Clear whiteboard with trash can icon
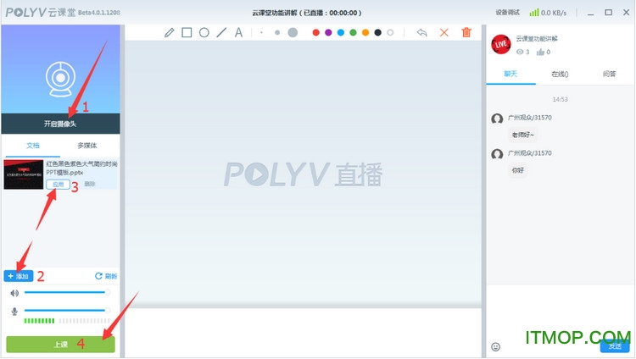Screen dimensions: 636x359 coord(466,32)
